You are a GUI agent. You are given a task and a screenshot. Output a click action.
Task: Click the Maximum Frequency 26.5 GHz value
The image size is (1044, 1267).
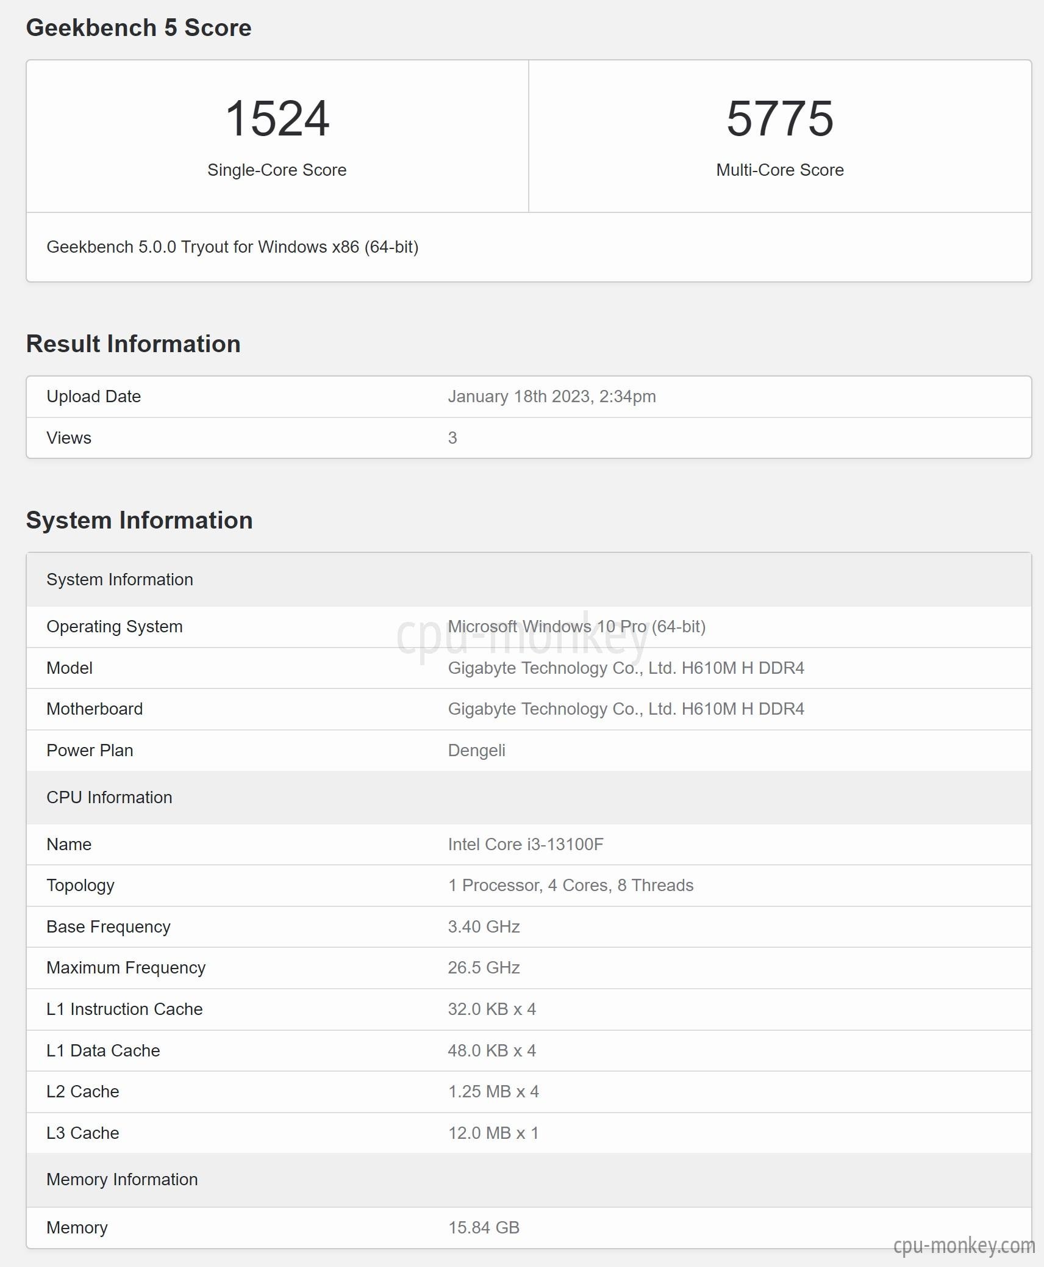point(484,968)
